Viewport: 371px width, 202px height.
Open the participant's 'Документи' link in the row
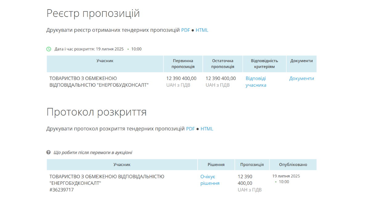tap(301, 78)
